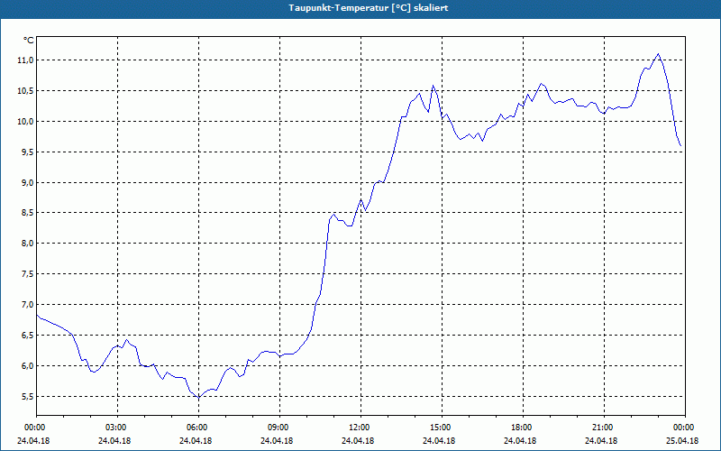Click the 06:00 time label

pos(196,428)
